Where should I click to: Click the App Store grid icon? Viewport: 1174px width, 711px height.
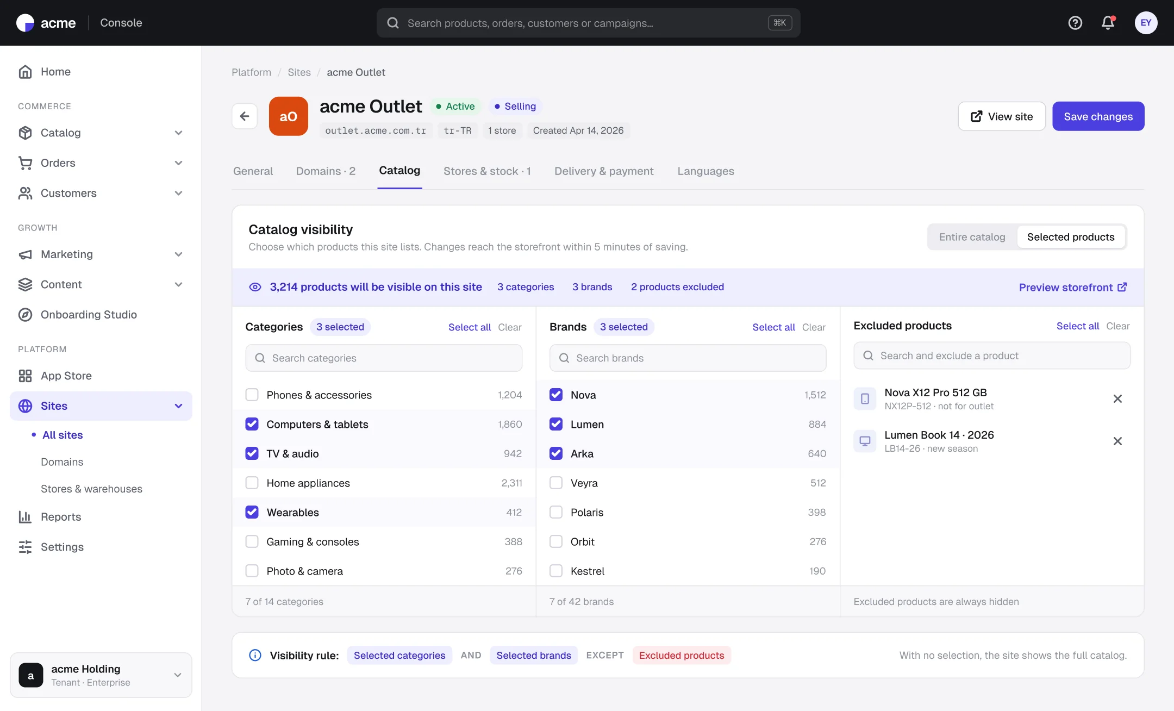[x=25, y=376]
